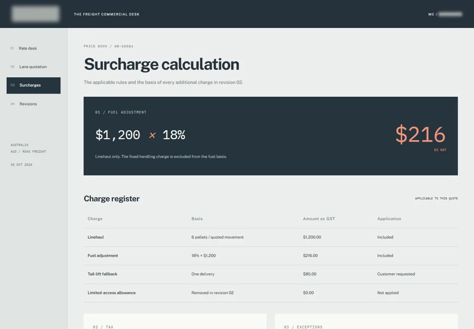Click the blurred logo in header
The height and width of the screenshot is (329, 474).
click(36, 14)
